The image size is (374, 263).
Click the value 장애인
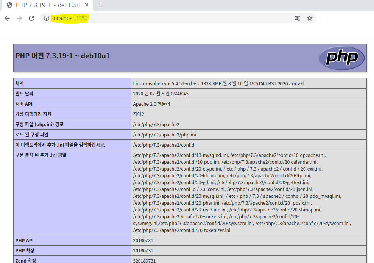(x=139, y=114)
